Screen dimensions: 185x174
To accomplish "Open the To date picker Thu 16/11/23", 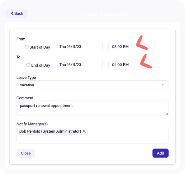I will pos(79,64).
